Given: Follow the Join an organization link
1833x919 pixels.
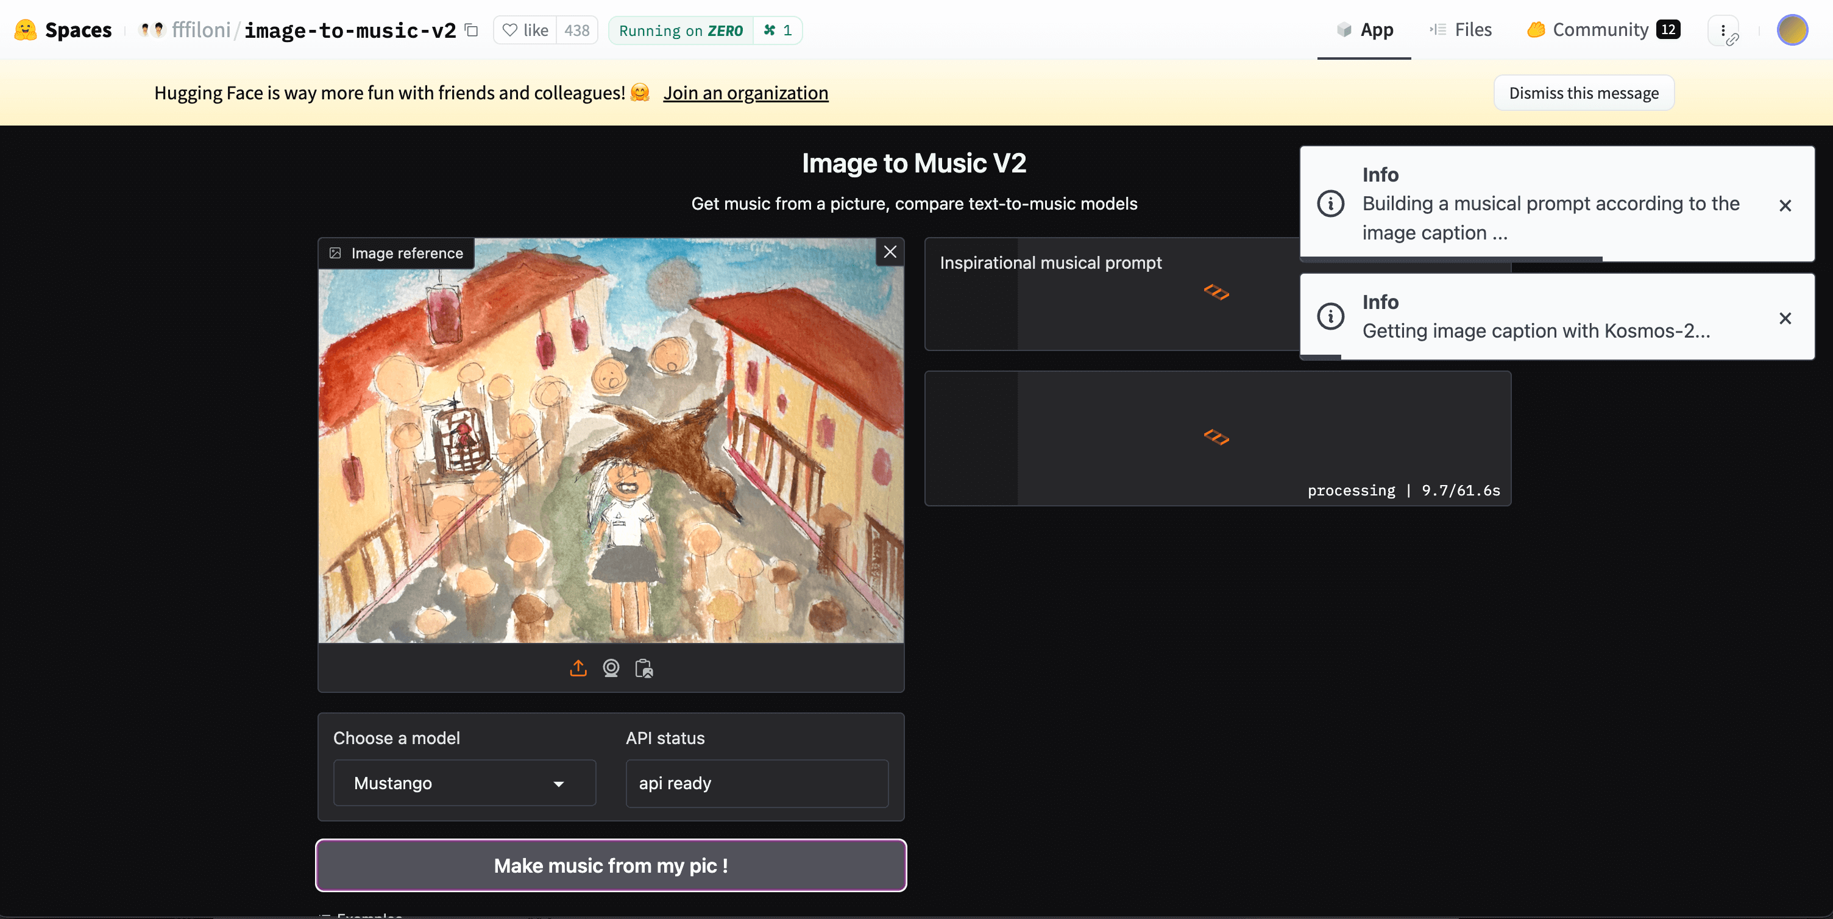Looking at the screenshot, I should coord(745,93).
